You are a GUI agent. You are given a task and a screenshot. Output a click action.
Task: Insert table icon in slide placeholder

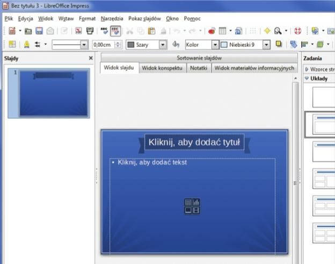click(x=188, y=202)
